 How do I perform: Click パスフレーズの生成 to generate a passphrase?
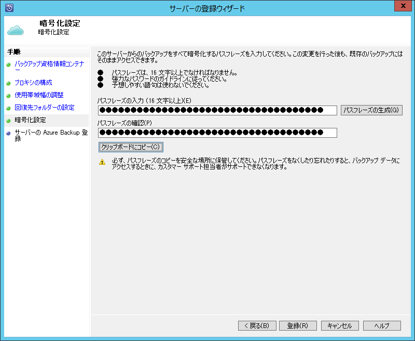tap(371, 110)
